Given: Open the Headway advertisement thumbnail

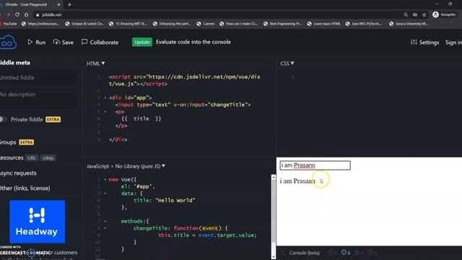Looking at the screenshot, I should click(37, 222).
